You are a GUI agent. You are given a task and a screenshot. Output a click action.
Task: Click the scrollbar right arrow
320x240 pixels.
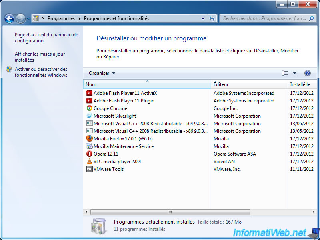pyautogui.click(x=314, y=212)
